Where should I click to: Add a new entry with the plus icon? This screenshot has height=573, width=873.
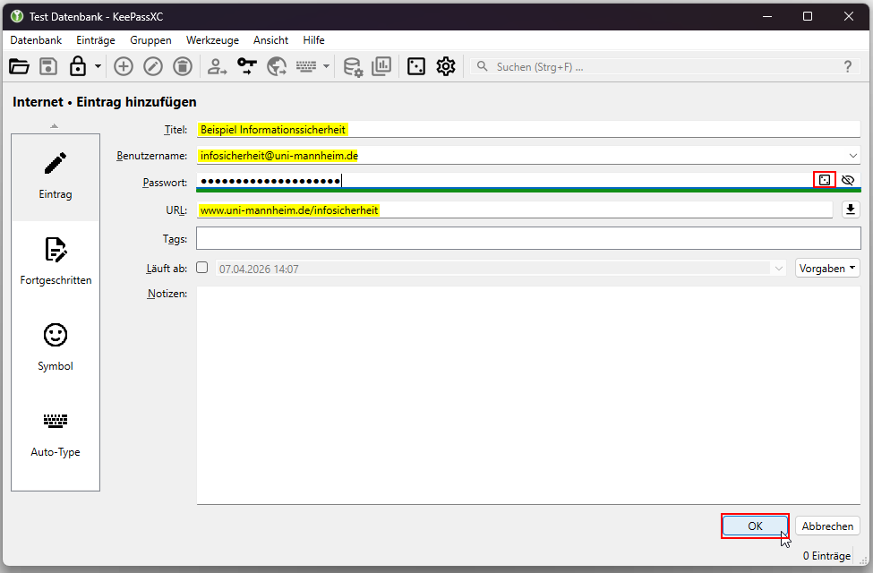[124, 67]
